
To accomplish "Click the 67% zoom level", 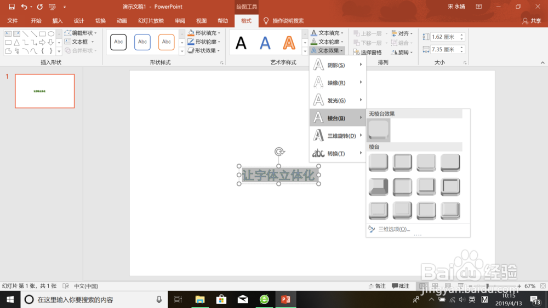I will click(530, 286).
